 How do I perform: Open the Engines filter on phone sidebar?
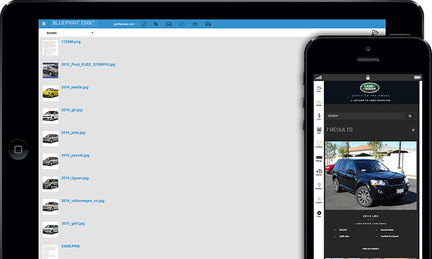pos(319,172)
